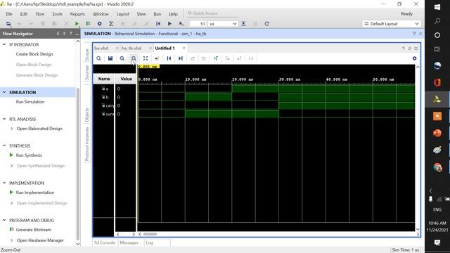
Task: Click the Run All play icon
Action: coord(169,24)
